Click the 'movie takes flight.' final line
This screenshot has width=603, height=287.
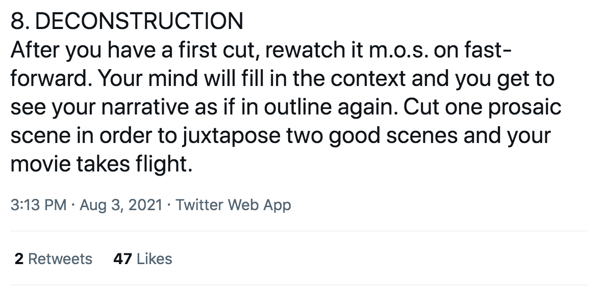101,165
